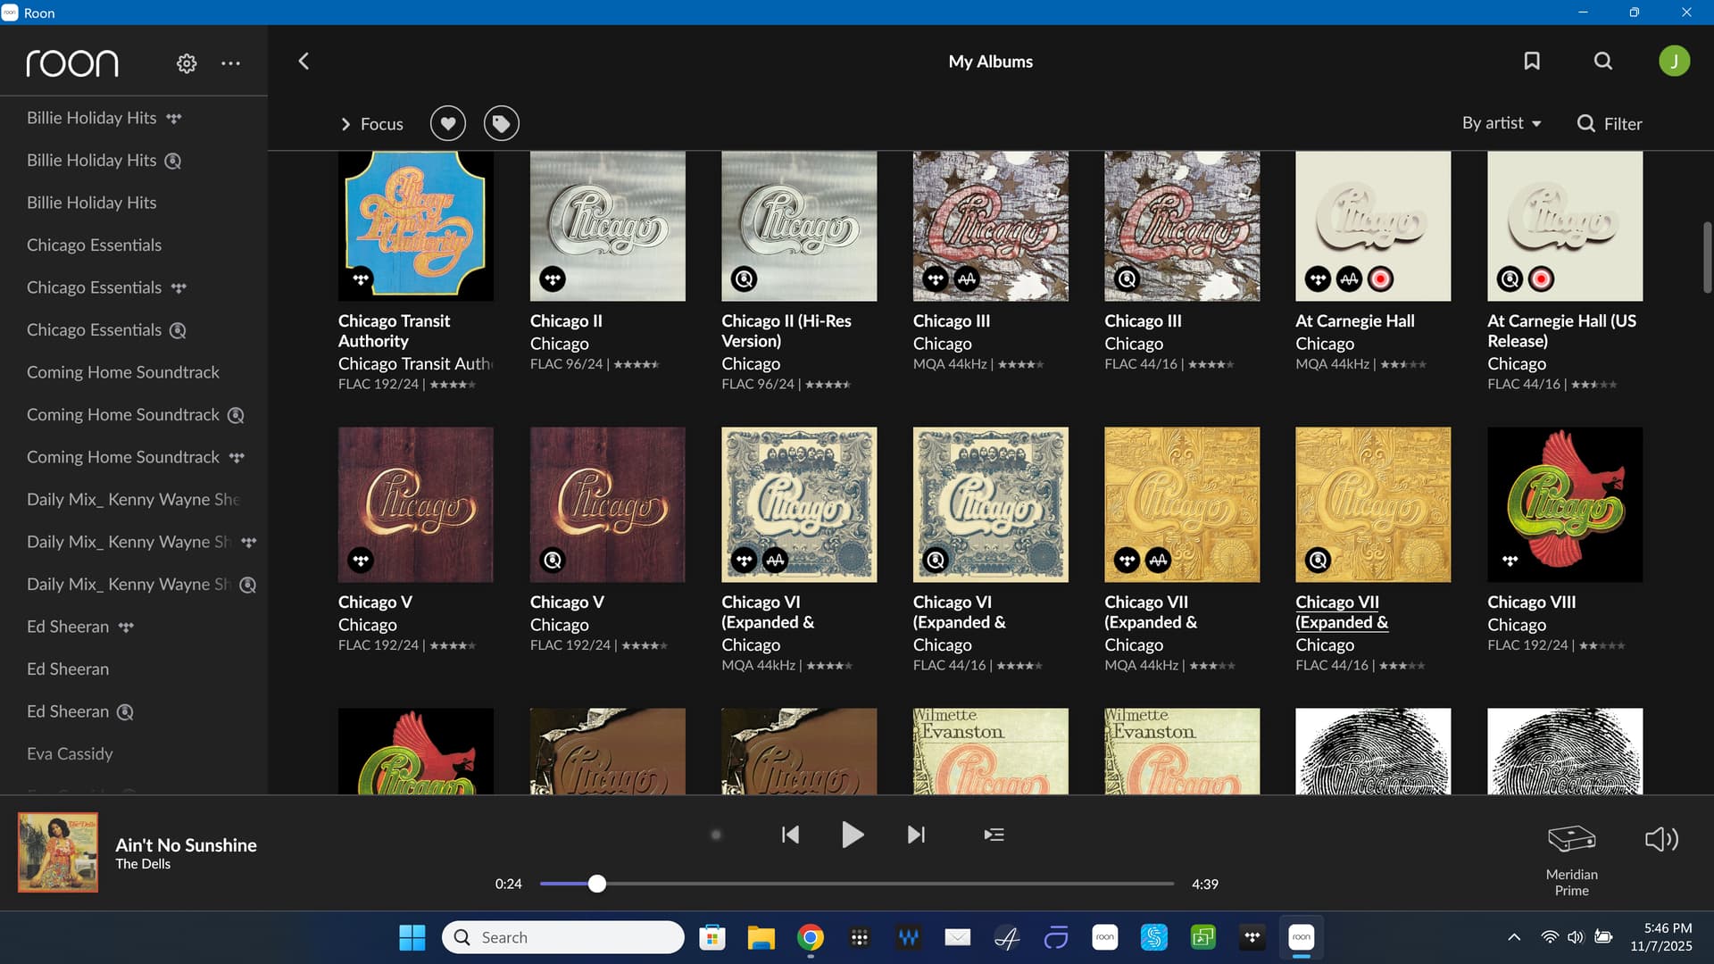
Task: Toggle the favorites heart filter
Action: pos(448,123)
